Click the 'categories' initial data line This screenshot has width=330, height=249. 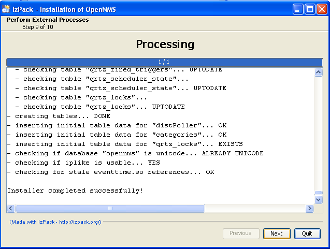117,135
